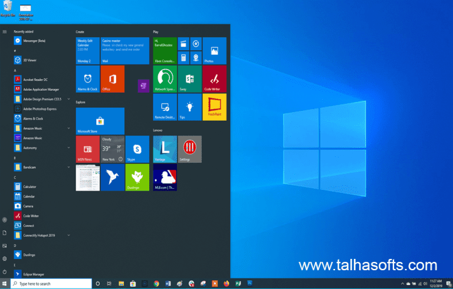Open the Duolingo tile
453x289 pixels.
[137, 178]
